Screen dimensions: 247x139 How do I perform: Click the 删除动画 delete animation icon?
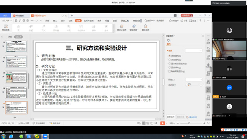[x=145, y=27]
